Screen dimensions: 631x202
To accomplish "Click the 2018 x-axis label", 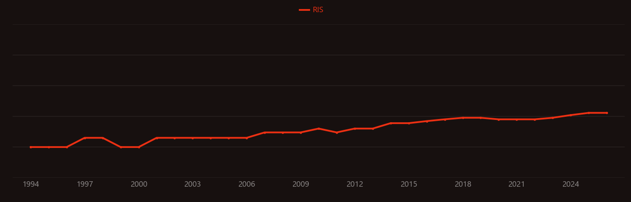I will (x=463, y=184).
